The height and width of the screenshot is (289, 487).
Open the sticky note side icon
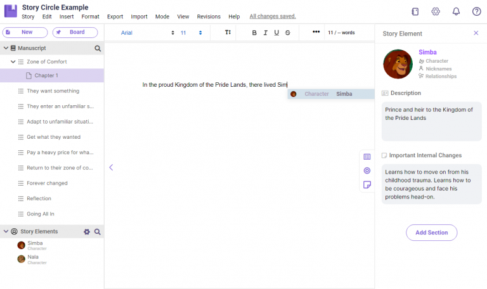(x=367, y=184)
